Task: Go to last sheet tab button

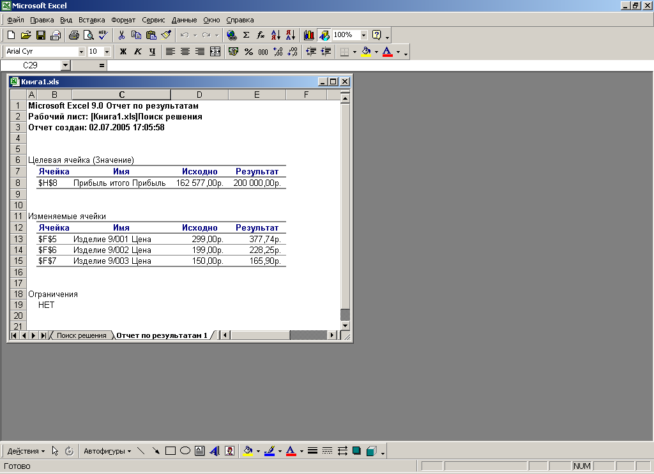Action: [x=43, y=335]
